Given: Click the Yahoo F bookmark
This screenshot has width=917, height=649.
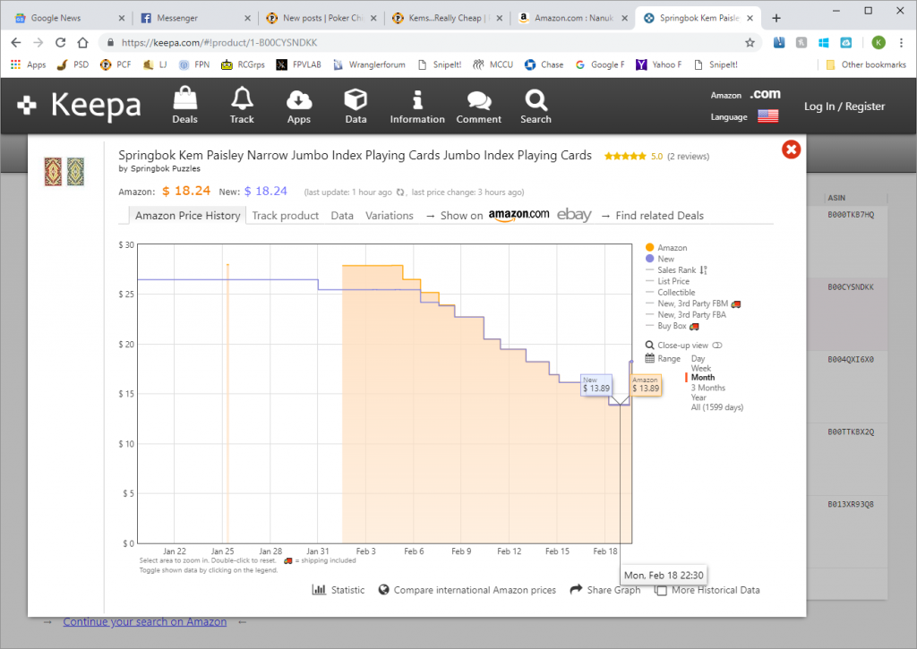Looking at the screenshot, I should pyautogui.click(x=659, y=64).
